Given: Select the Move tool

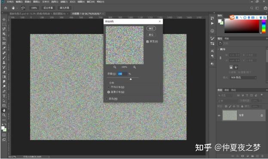Looking at the screenshot, I should 4,19.
